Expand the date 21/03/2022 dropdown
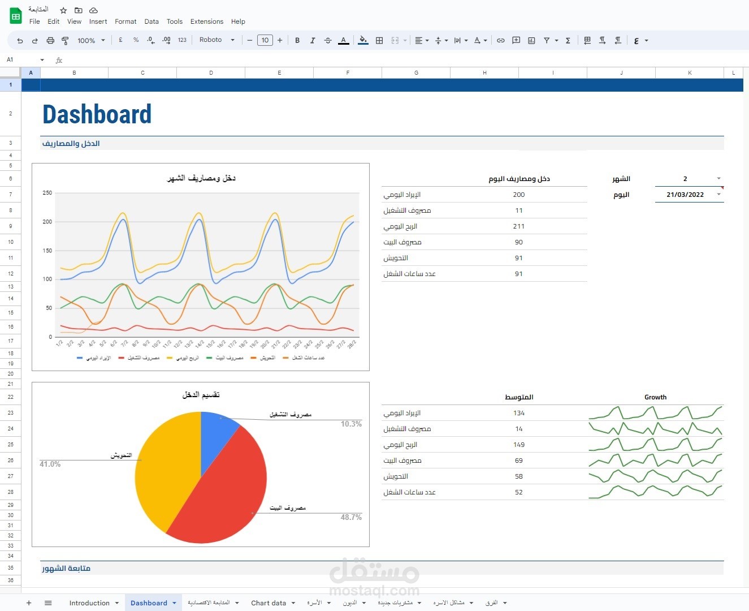This screenshot has width=749, height=611. click(x=719, y=195)
